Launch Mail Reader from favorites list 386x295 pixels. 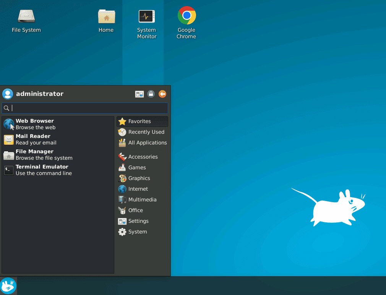pos(58,139)
